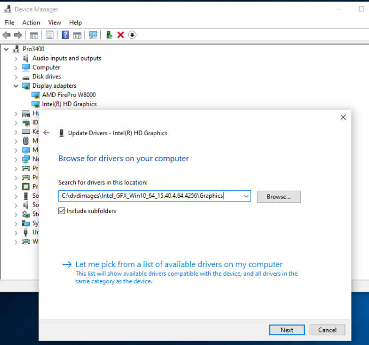Click the blue Help question mark icon
This screenshot has height=345, width=369.
(x=65, y=35)
